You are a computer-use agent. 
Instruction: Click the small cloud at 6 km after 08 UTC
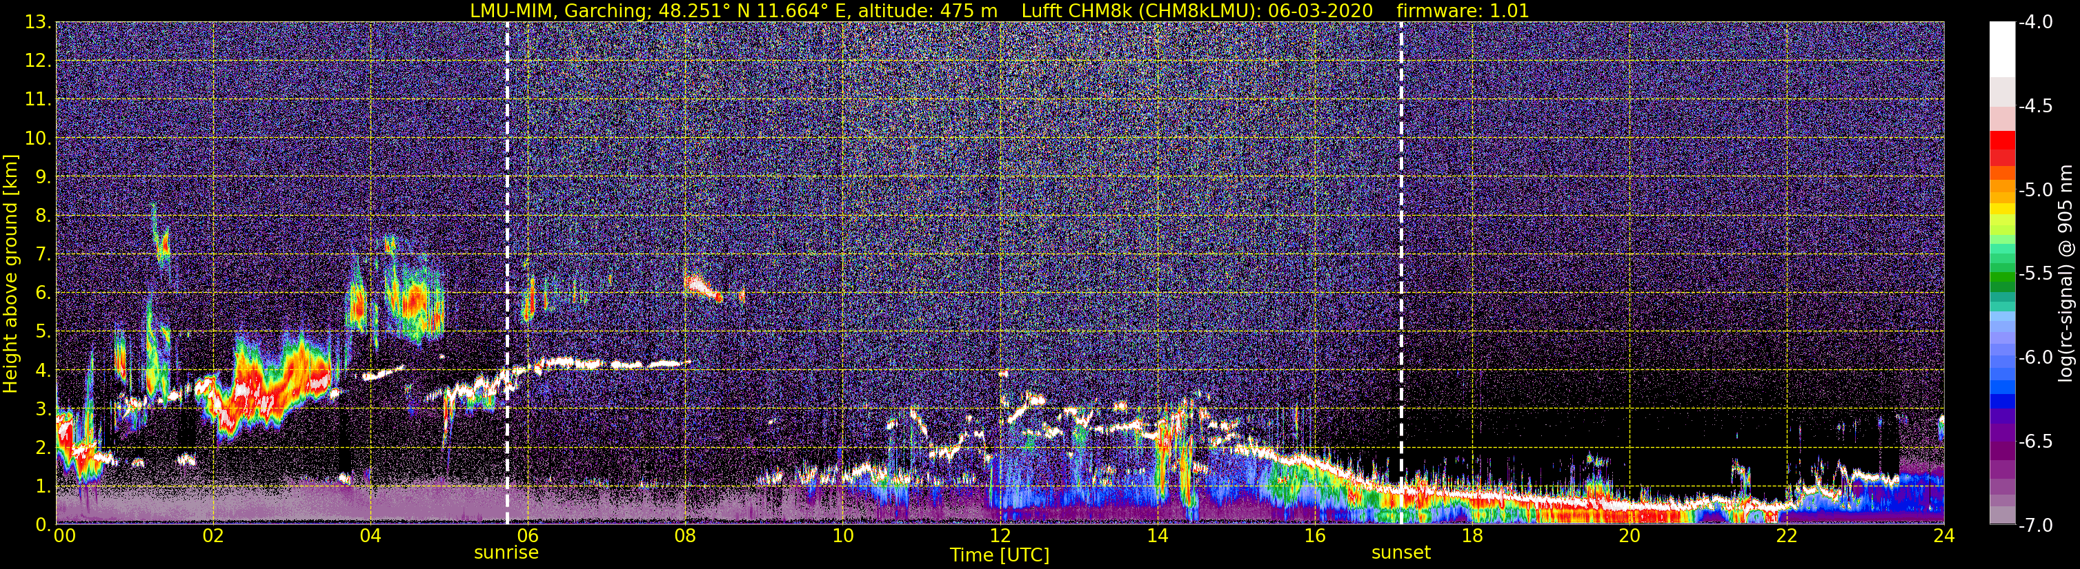704,287
